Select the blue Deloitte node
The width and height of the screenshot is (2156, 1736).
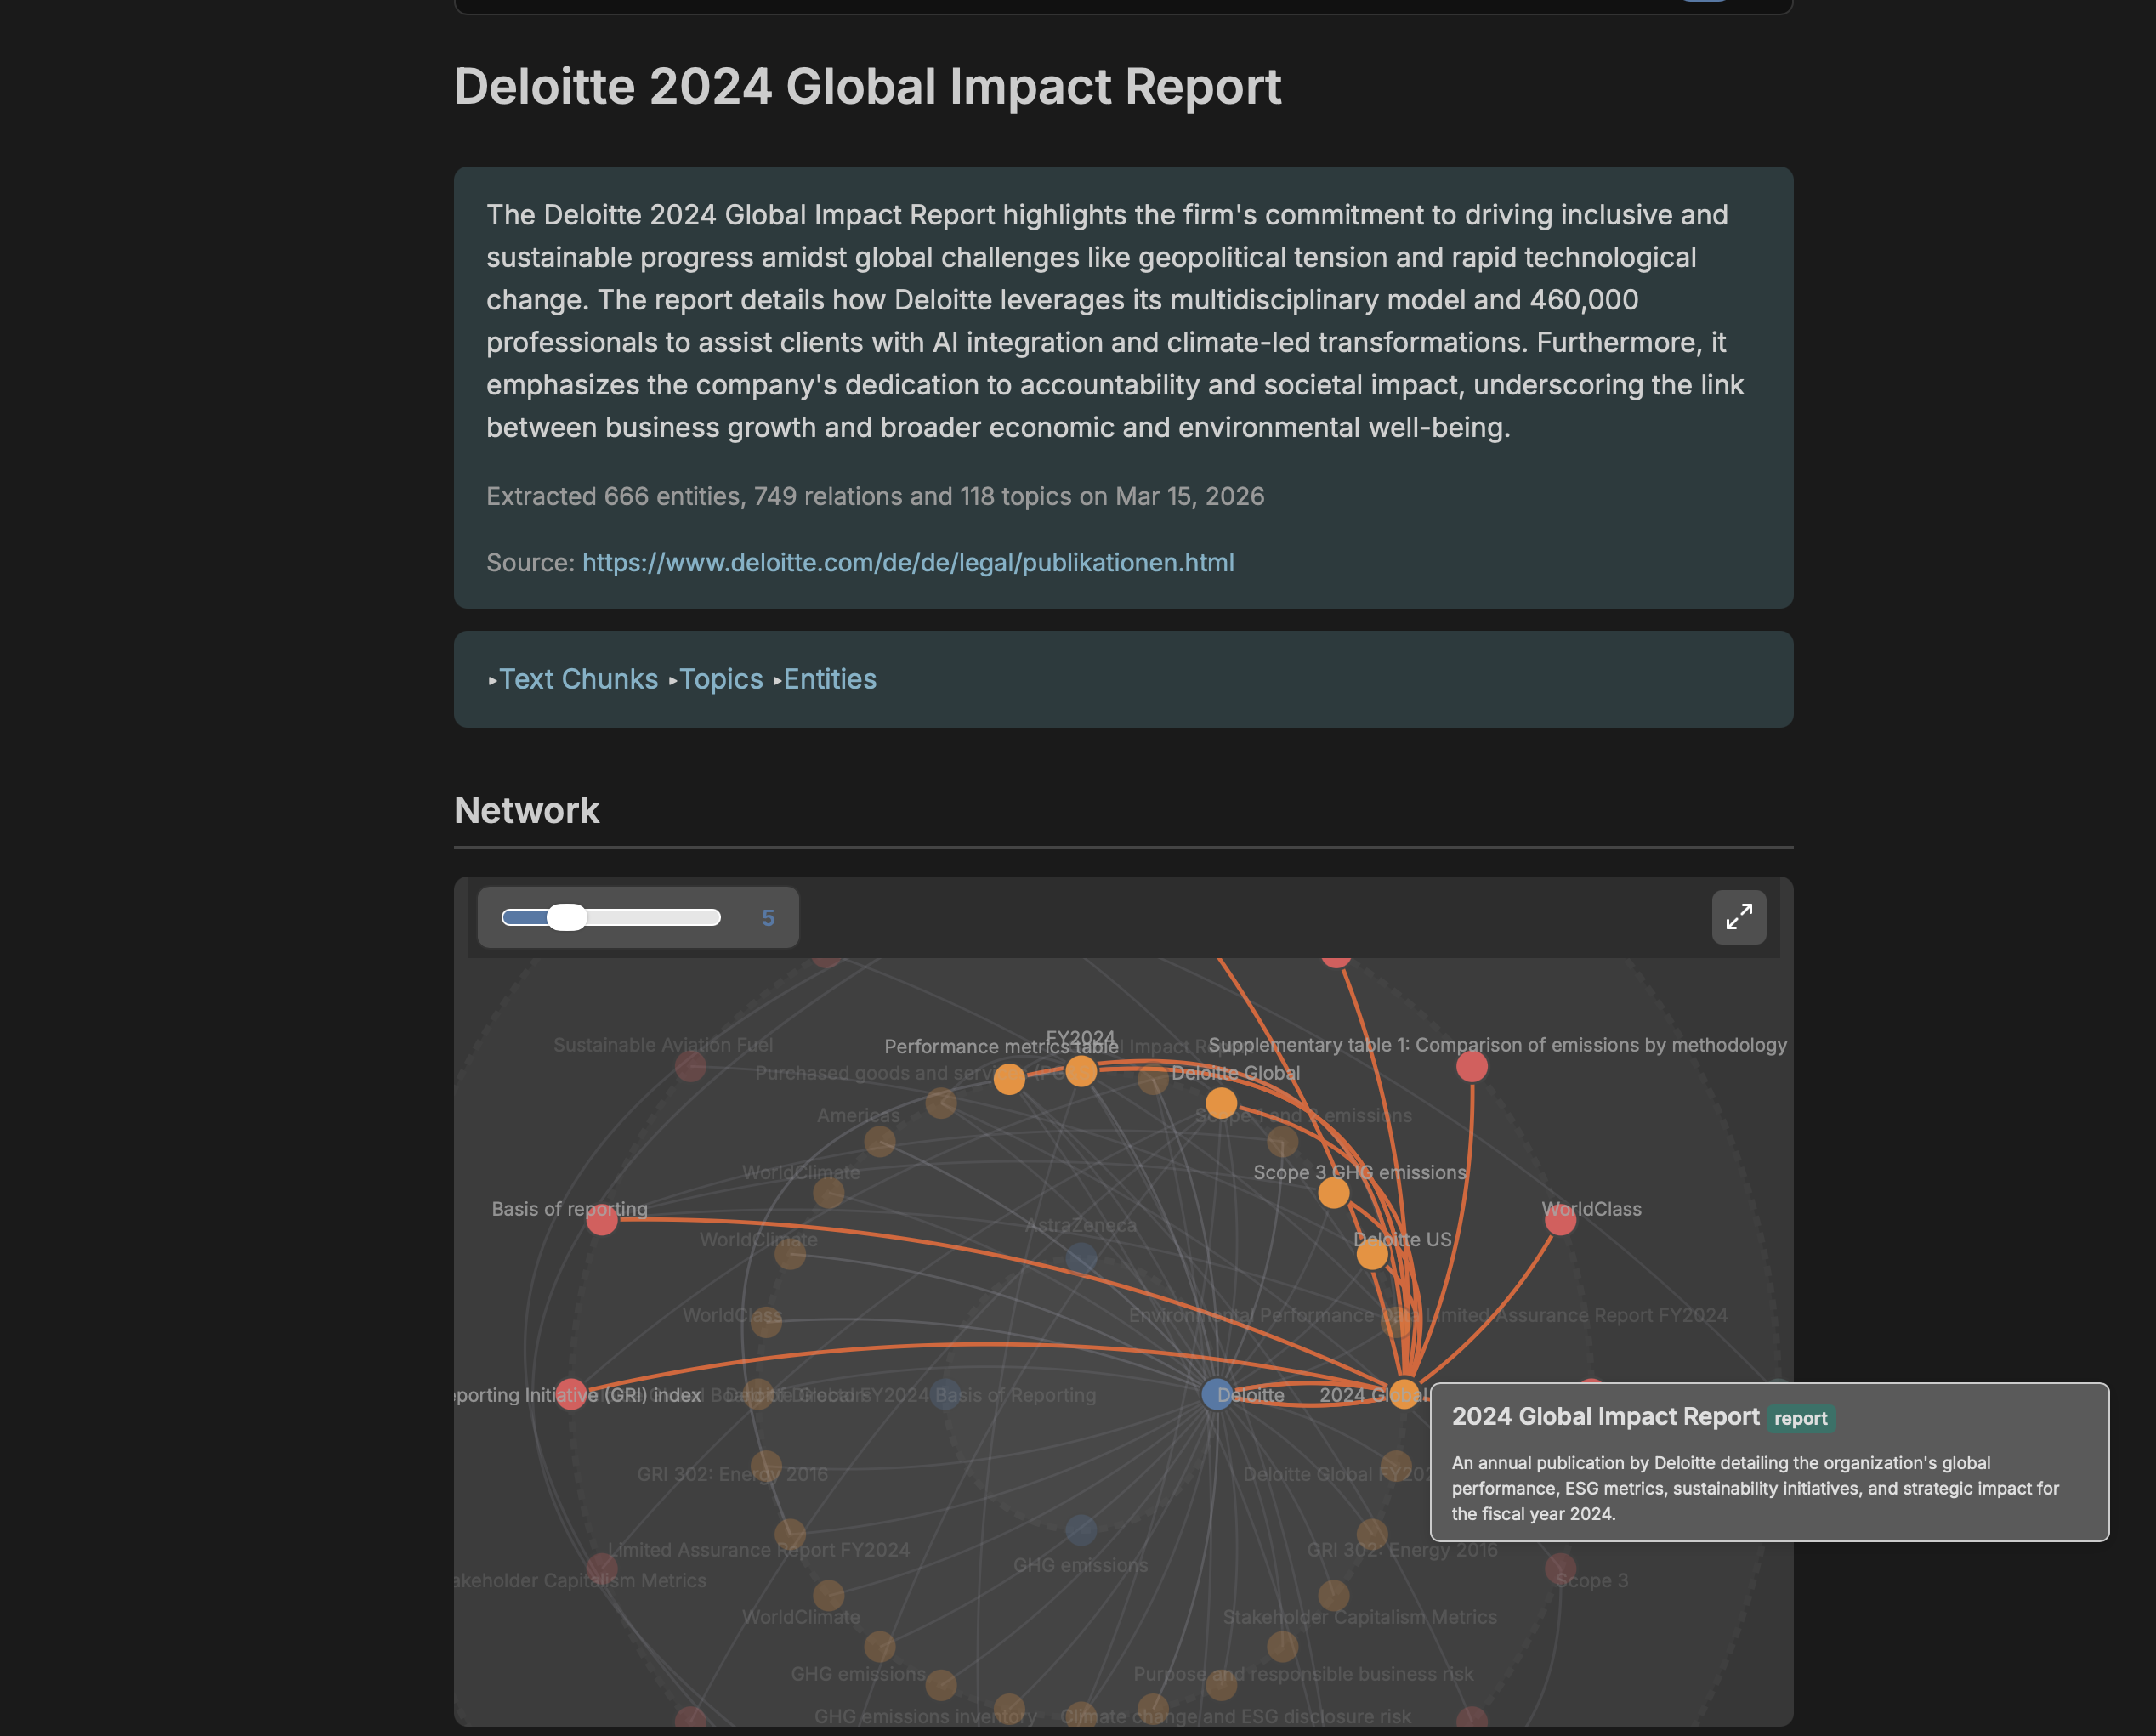pyautogui.click(x=1216, y=1394)
